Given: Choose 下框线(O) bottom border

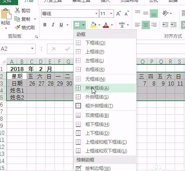Looking at the screenshot, I should 105,43.
